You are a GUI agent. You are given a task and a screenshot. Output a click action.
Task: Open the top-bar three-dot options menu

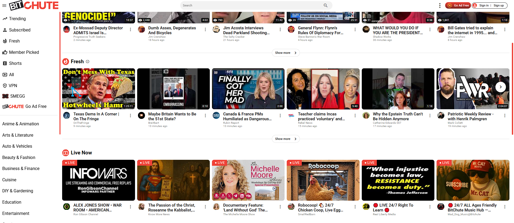[x=440, y=5]
